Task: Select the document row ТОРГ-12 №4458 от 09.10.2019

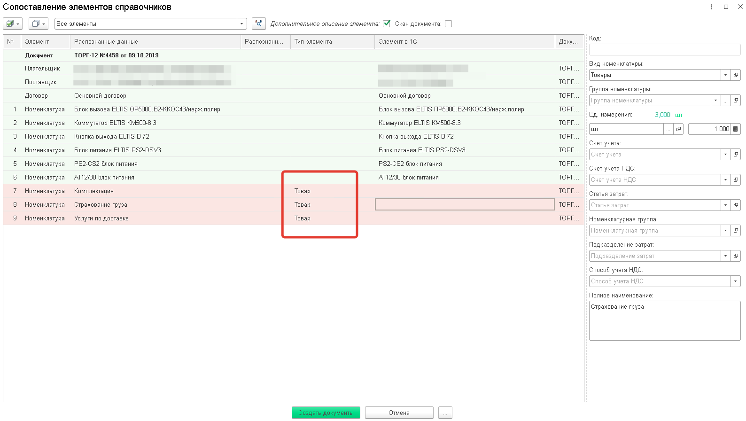Action: [294, 55]
